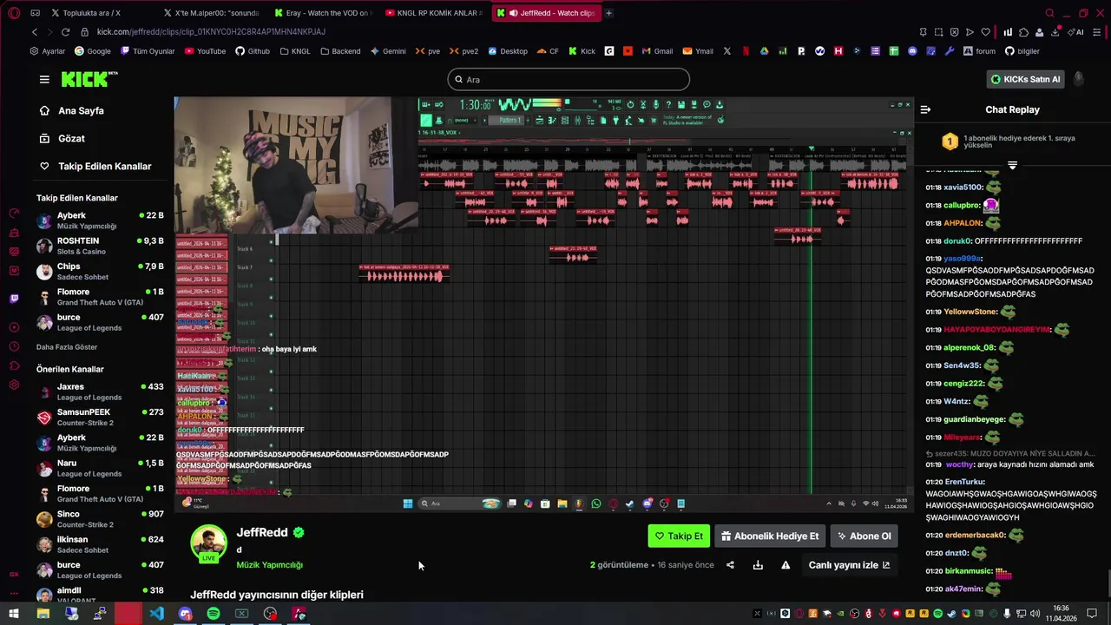Switch to the Eray - Watch the VOD tab
This screenshot has height=625, width=1111.
tap(323, 13)
